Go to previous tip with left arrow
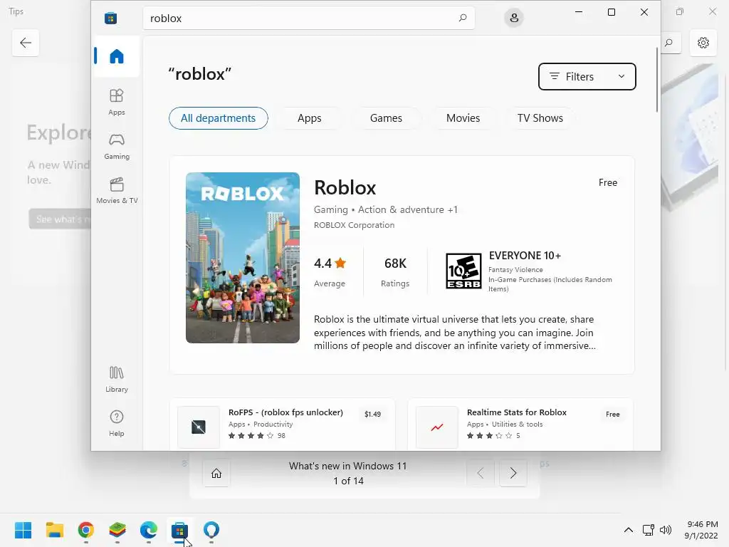The height and width of the screenshot is (547, 729). [481, 474]
